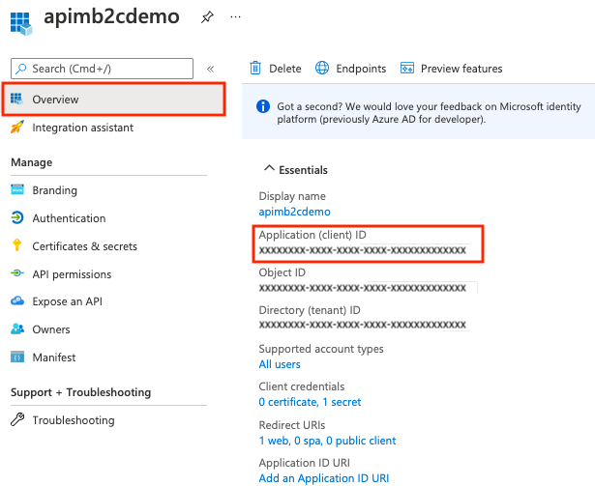
Task: Click inside the Search (Cmd+/) field
Action: point(103,69)
